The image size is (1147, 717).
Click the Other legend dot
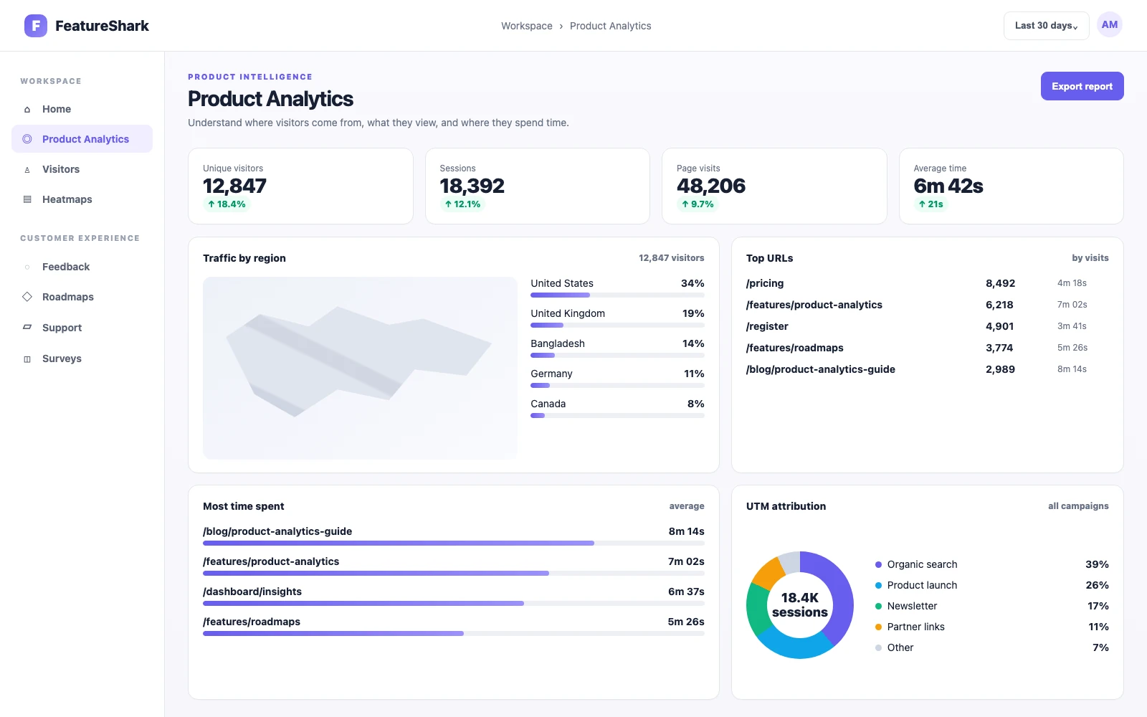pos(878,647)
